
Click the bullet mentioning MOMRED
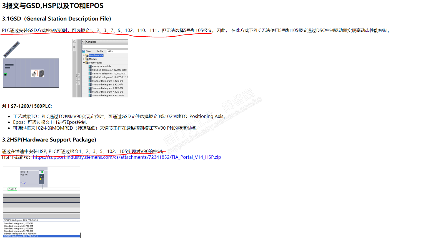click(x=106, y=128)
